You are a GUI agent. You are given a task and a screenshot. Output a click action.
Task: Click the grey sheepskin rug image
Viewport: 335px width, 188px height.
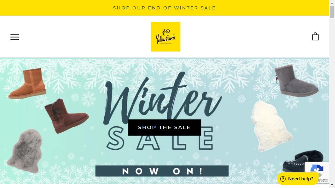point(24,151)
